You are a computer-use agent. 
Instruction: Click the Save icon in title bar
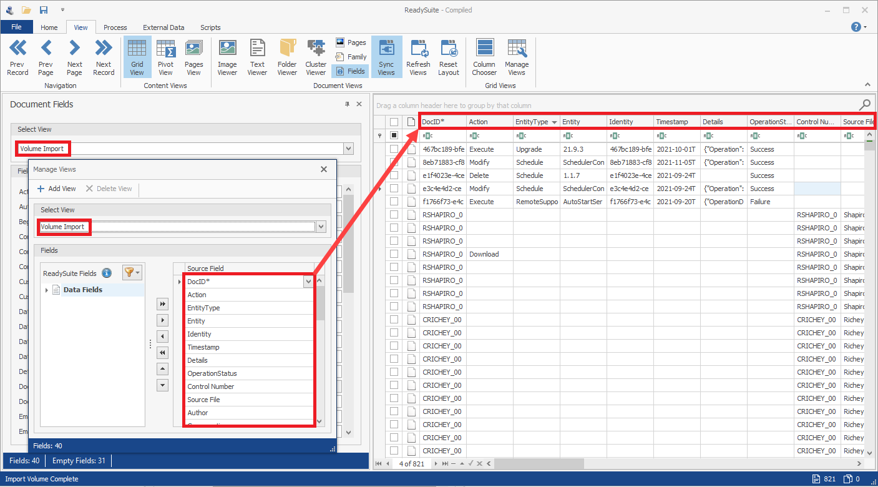pyautogui.click(x=44, y=10)
